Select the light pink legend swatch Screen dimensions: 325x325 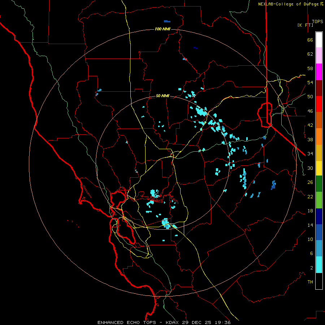(x=319, y=56)
